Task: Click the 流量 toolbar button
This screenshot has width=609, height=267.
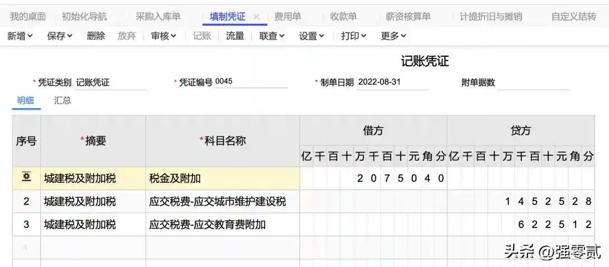Action: 235,36
